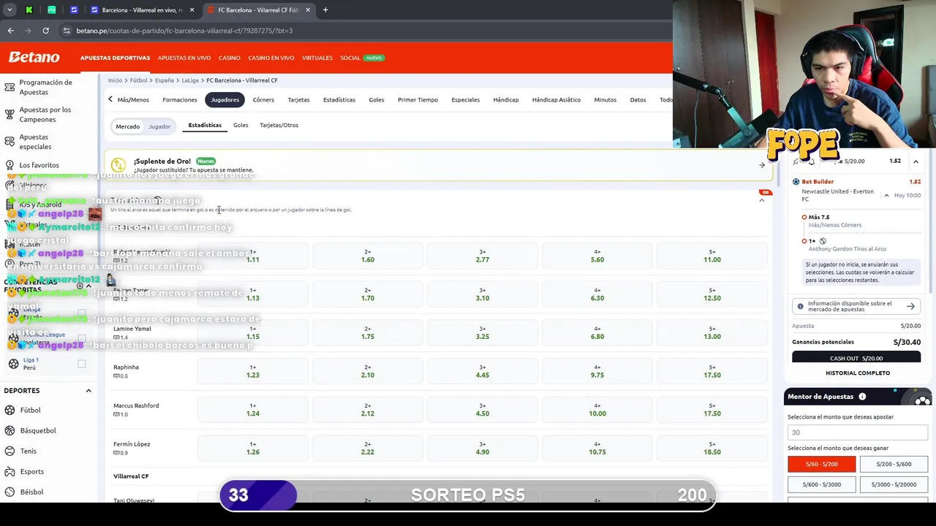Open the Apuestas en Vivo menu item

coord(184,58)
